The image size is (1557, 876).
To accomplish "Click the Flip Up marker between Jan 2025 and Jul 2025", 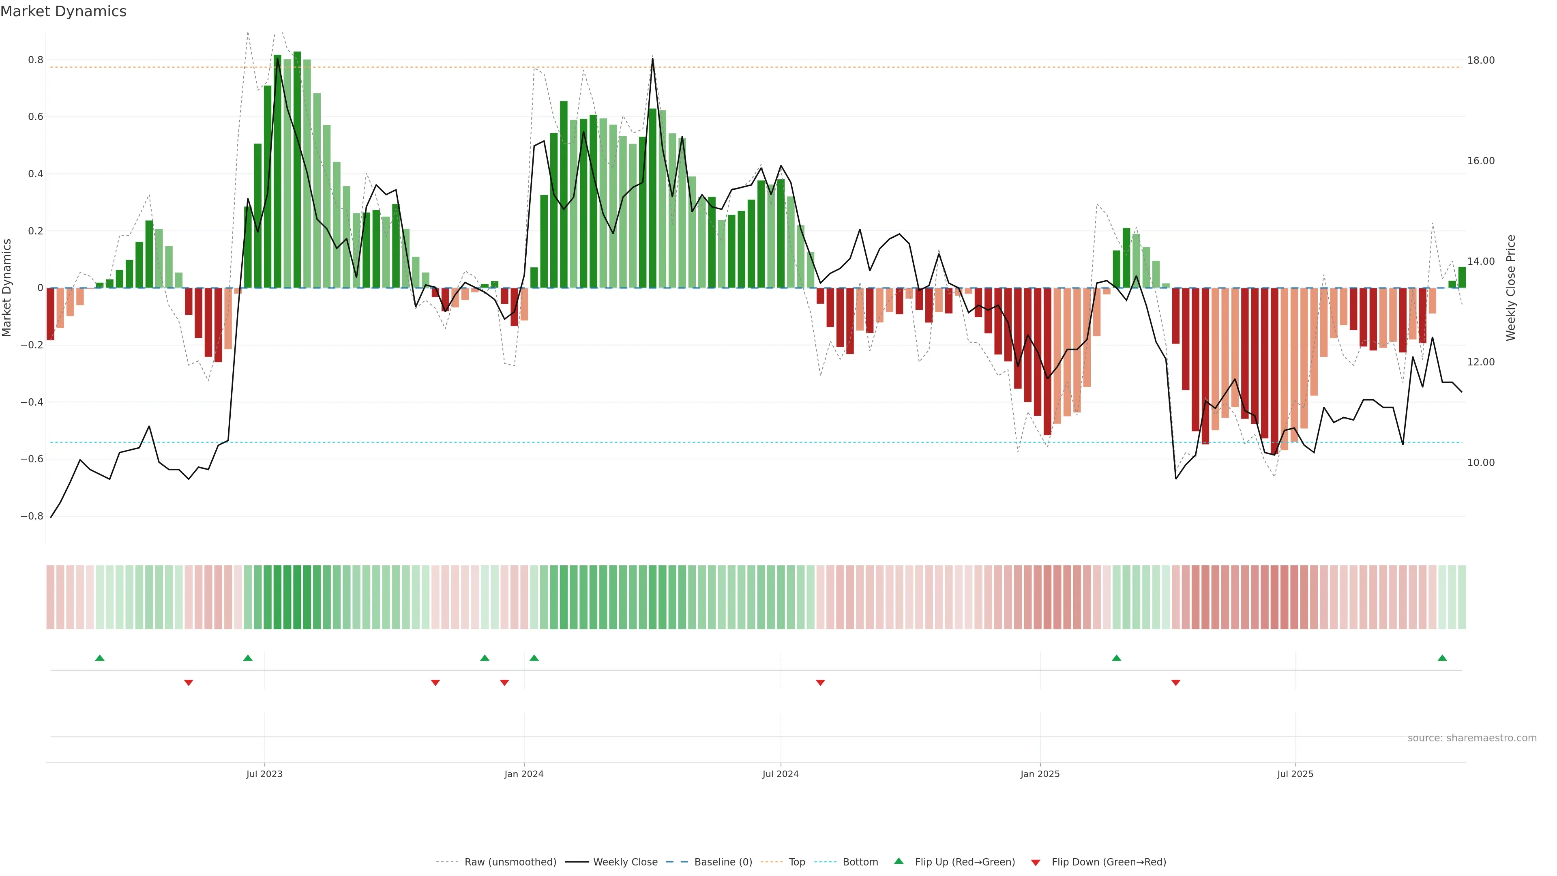I will [x=1116, y=658].
